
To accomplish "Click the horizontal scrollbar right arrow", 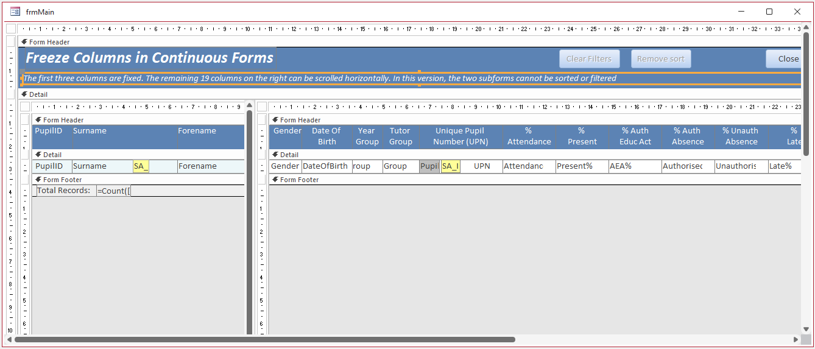I will pyautogui.click(x=796, y=339).
